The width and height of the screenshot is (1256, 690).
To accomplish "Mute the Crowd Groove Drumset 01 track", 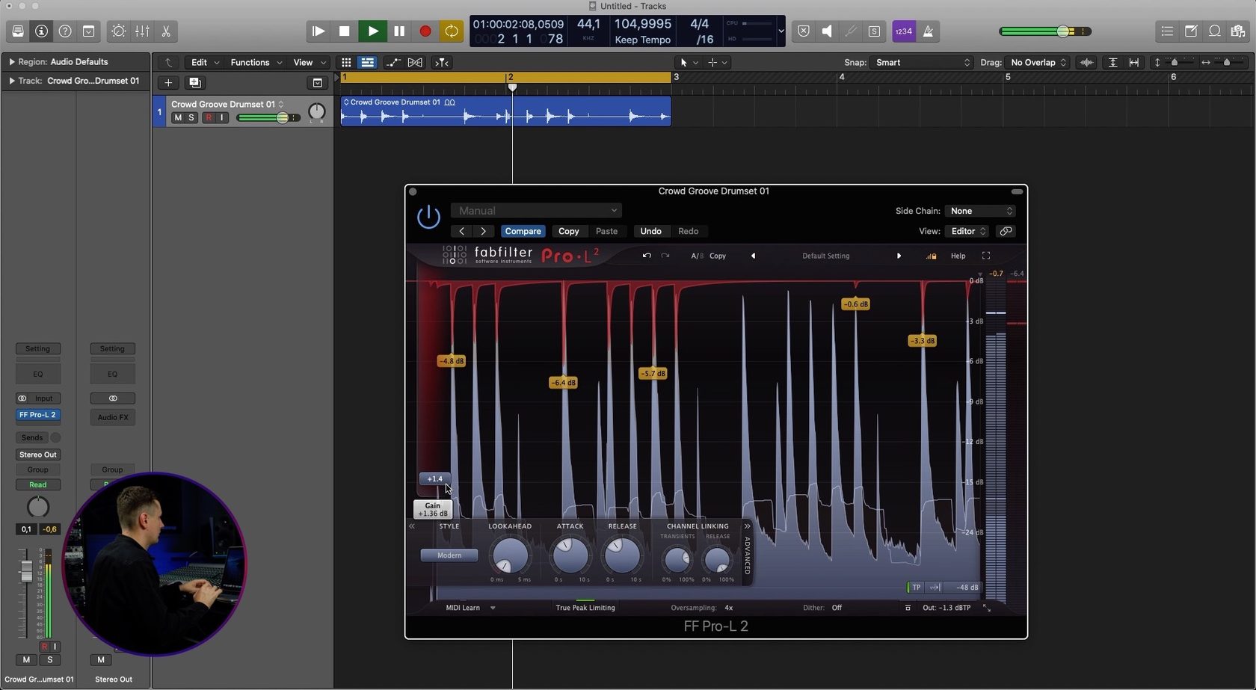I will click(178, 118).
